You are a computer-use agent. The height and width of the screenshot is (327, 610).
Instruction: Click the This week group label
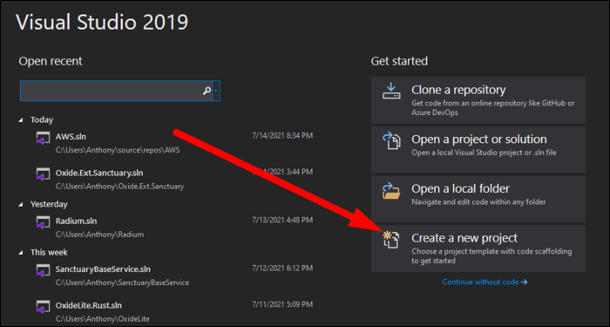[x=49, y=252]
